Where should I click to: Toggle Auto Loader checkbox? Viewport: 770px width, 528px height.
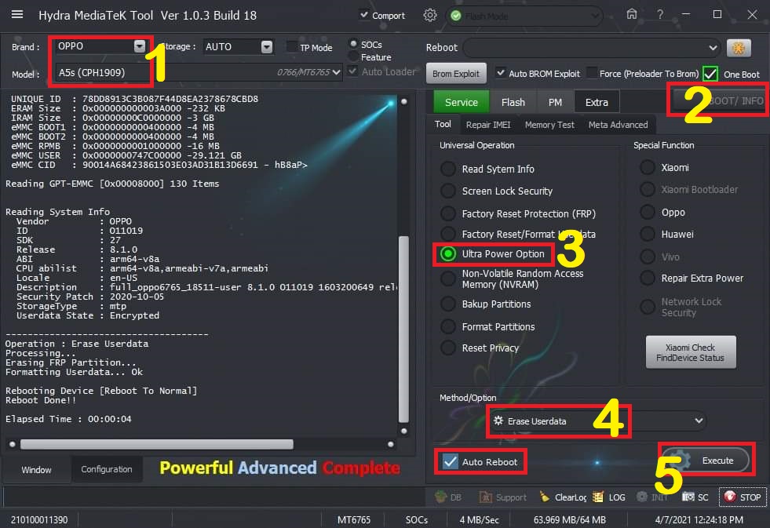tap(352, 71)
